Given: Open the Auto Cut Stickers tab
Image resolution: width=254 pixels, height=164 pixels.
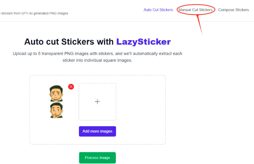Looking at the screenshot, I should tap(158, 10).
